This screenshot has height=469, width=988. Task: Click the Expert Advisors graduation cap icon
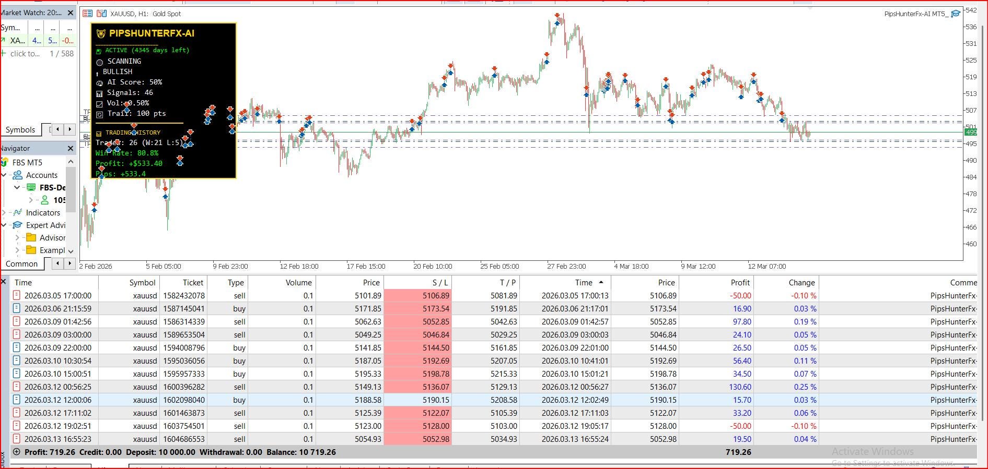point(18,225)
